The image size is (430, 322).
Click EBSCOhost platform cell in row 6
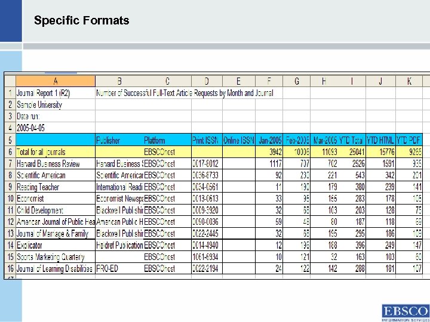coord(167,152)
